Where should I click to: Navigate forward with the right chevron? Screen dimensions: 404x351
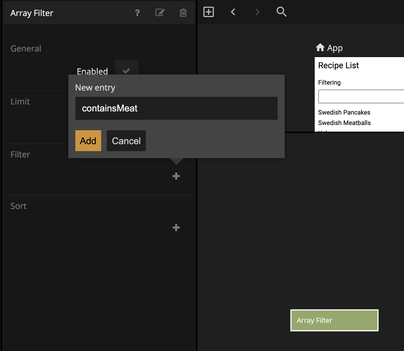[x=257, y=12]
